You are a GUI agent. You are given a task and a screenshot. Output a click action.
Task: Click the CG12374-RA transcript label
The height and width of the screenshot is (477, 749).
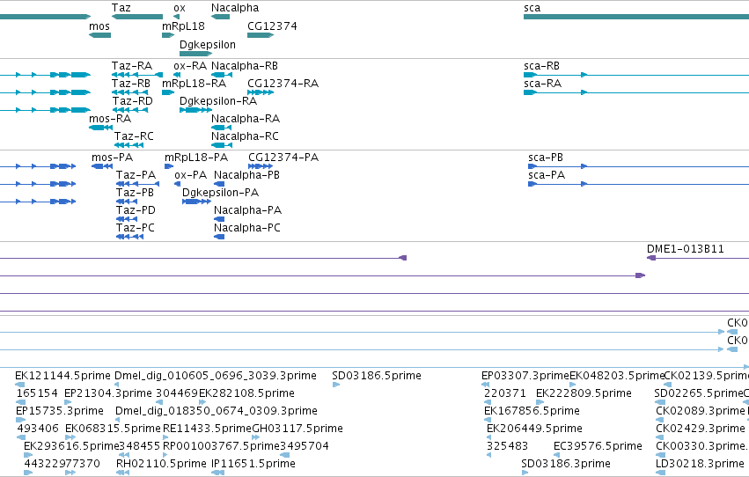point(283,84)
